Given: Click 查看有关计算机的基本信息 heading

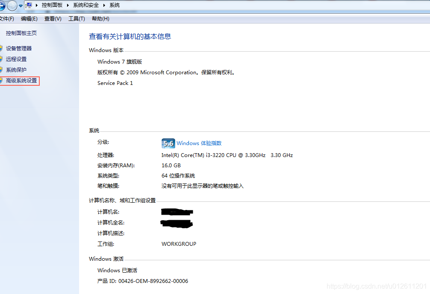Looking at the screenshot, I should (x=130, y=36).
